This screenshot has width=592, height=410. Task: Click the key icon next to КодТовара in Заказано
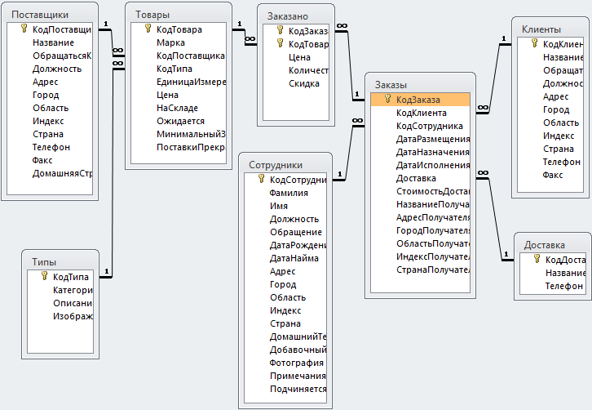(281, 43)
